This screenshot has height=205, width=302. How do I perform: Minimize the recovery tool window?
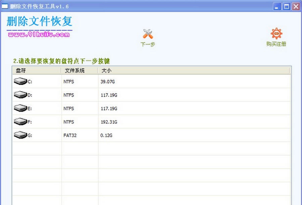(277, 6)
